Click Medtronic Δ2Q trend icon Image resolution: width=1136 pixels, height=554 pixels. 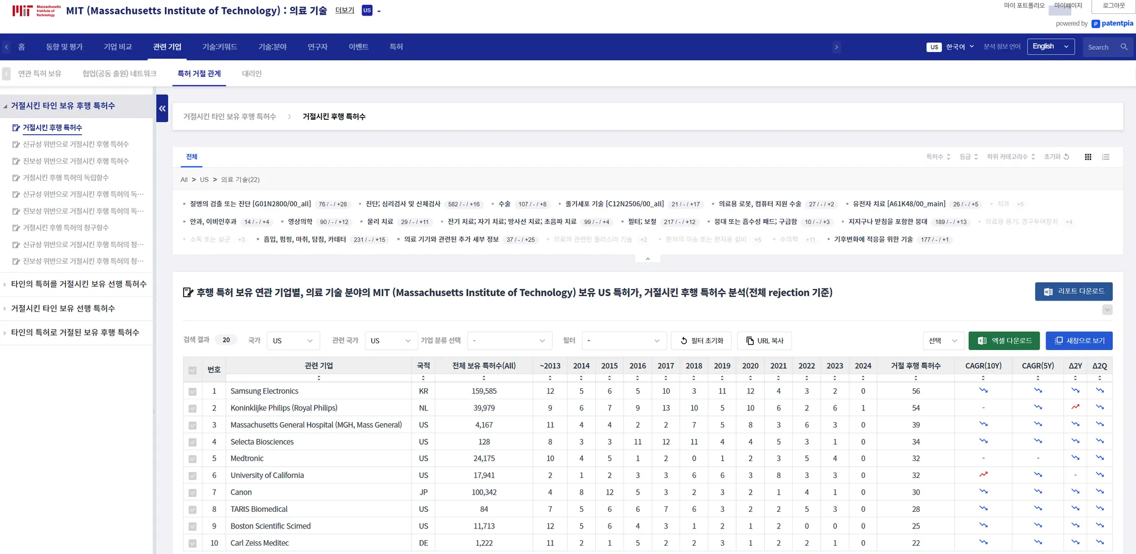coord(1099,458)
